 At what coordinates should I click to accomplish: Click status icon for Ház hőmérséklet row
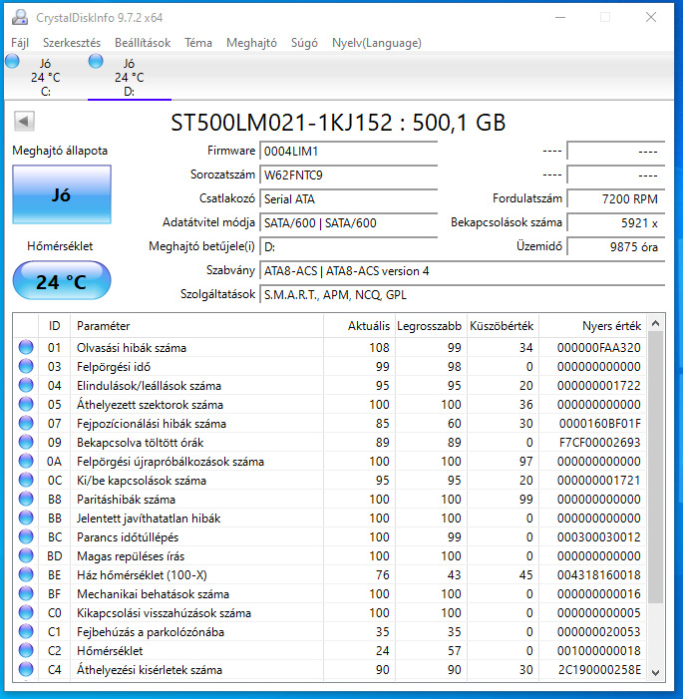click(26, 574)
